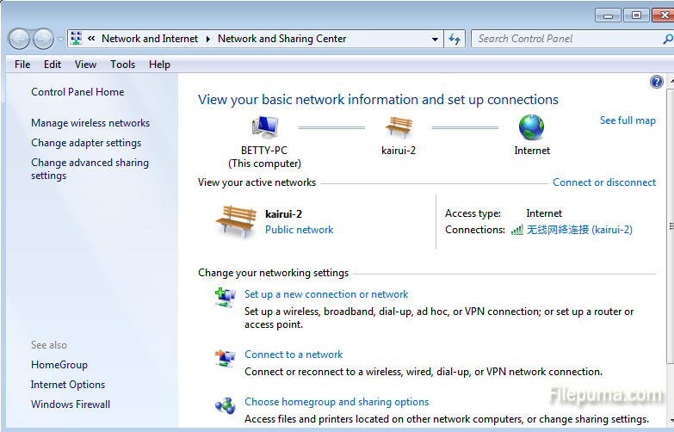Click the large bench icon under active networks
The width and height of the screenshot is (674, 432).
coord(236,221)
